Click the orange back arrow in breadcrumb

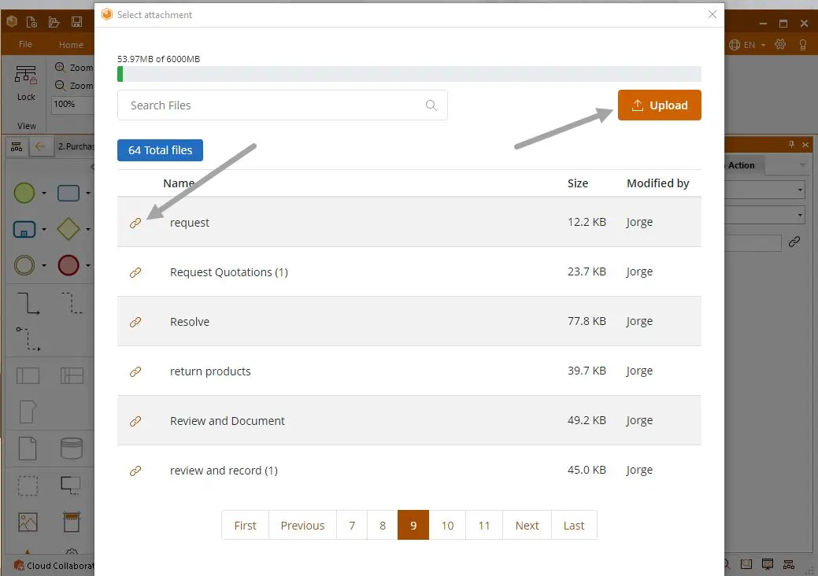click(x=39, y=146)
